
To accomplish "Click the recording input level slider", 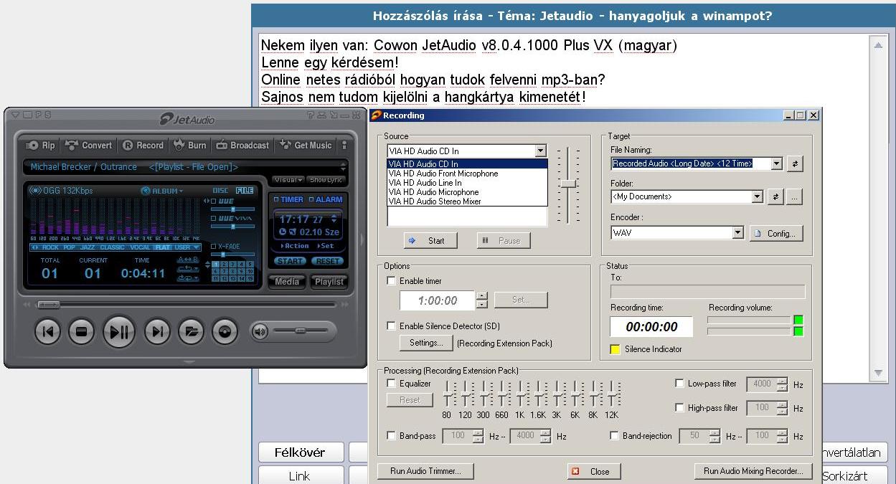I will click(568, 184).
